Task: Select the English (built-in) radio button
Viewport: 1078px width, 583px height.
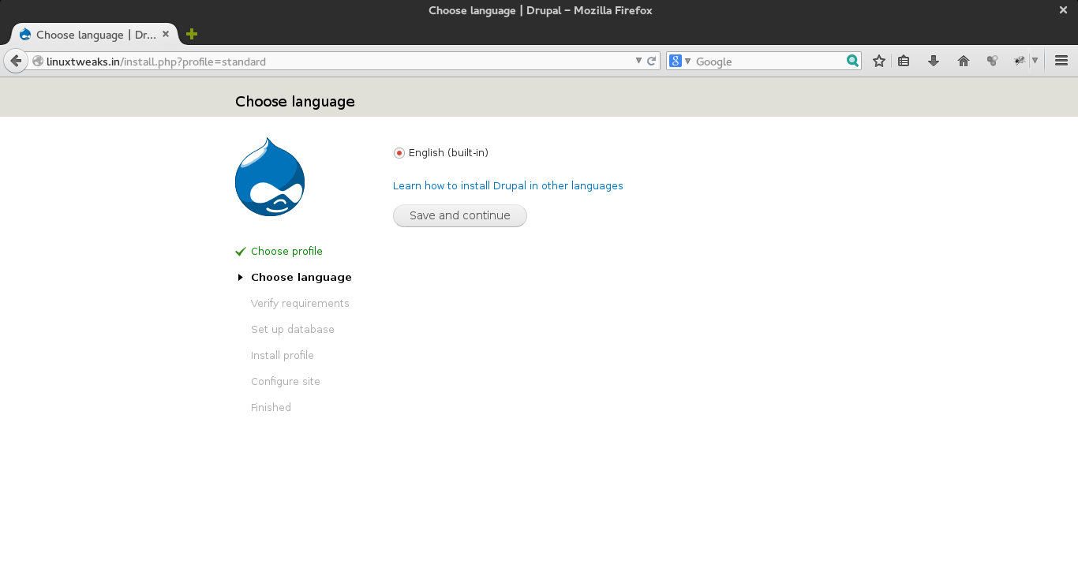Action: [399, 153]
